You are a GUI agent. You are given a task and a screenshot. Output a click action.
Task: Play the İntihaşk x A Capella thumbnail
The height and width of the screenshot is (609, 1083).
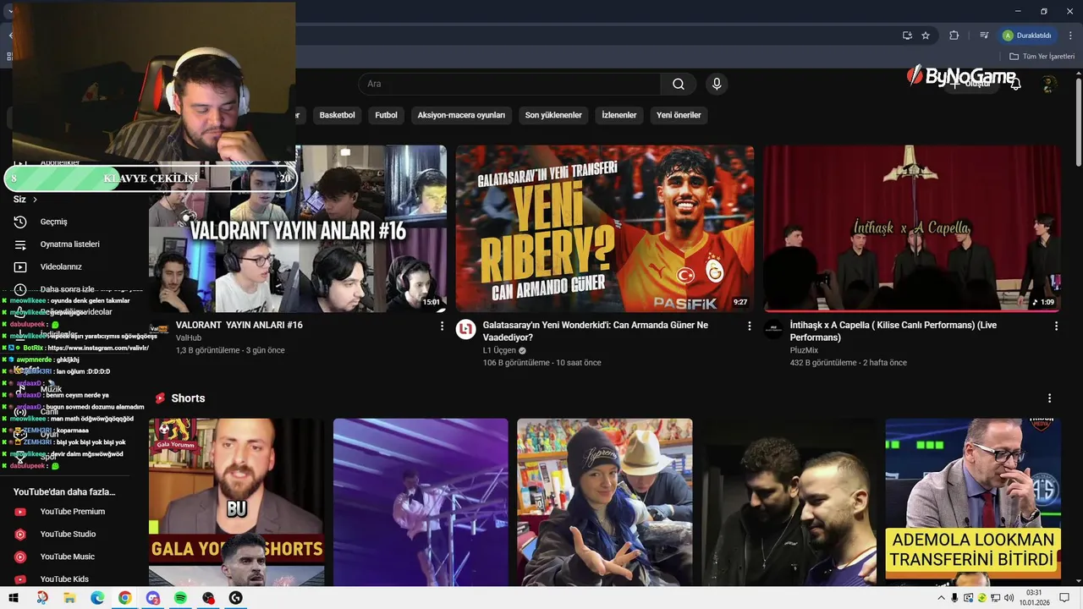912,228
